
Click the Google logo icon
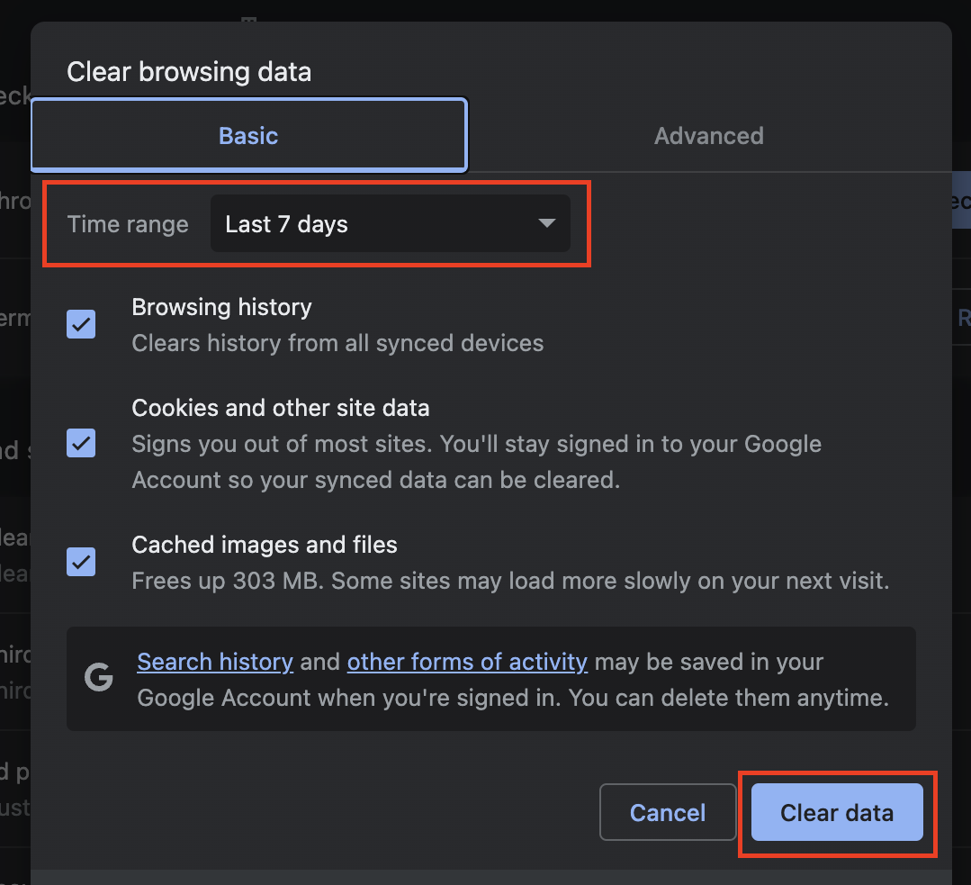[97, 677]
